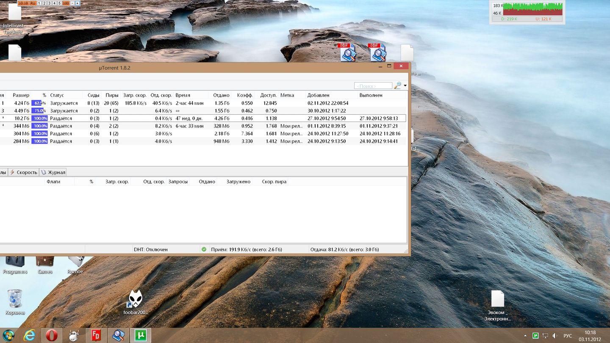
Task: Switch РУС keyboard language in tray
Action: tap(567, 336)
